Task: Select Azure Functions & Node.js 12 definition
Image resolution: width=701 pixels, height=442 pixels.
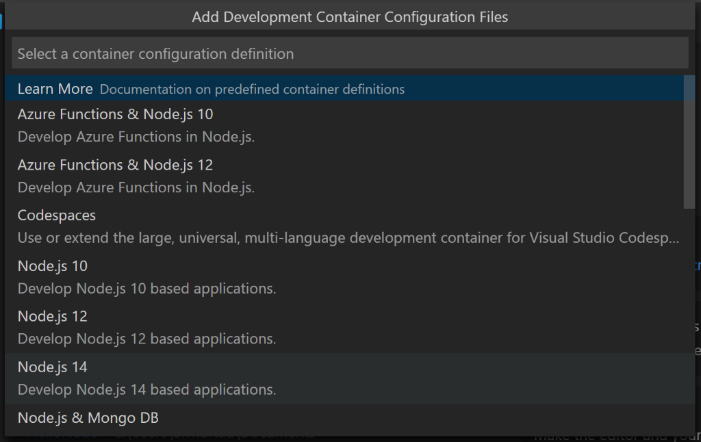Action: (115, 164)
